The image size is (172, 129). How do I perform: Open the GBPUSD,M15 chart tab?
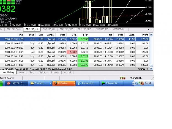[x=84, y=29]
